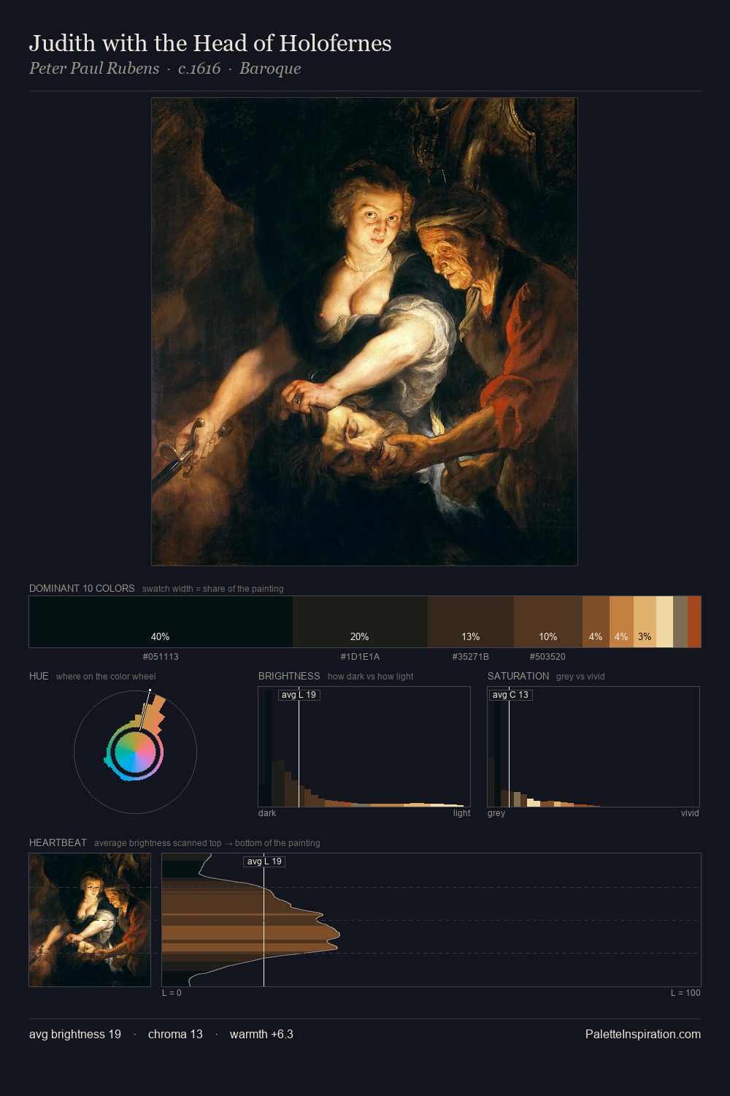Viewport: 730px width, 1096px height.
Task: Click the 'grey' axis label under Saturation
Action: click(x=496, y=813)
